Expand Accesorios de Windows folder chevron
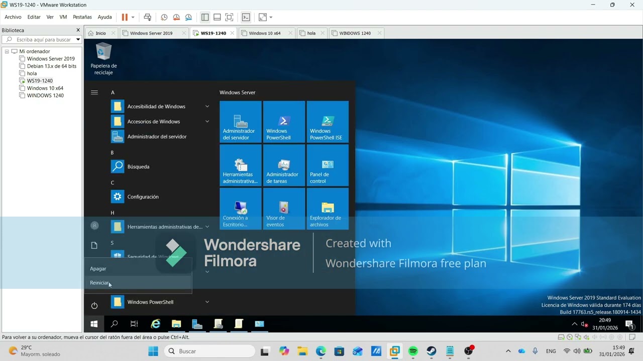Screen dimensions: 643x361 [x=207, y=121]
